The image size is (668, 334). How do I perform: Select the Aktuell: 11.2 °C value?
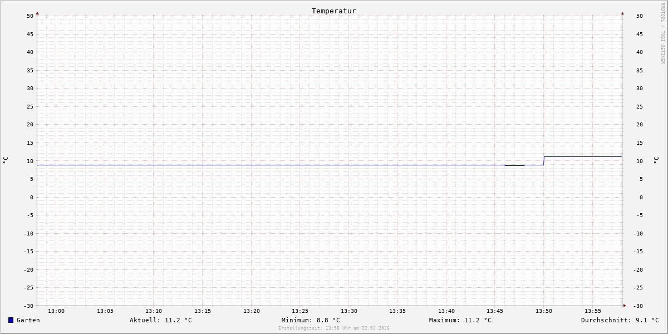[161, 320]
